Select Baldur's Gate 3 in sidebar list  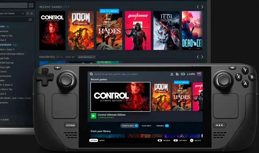tap(7, 49)
